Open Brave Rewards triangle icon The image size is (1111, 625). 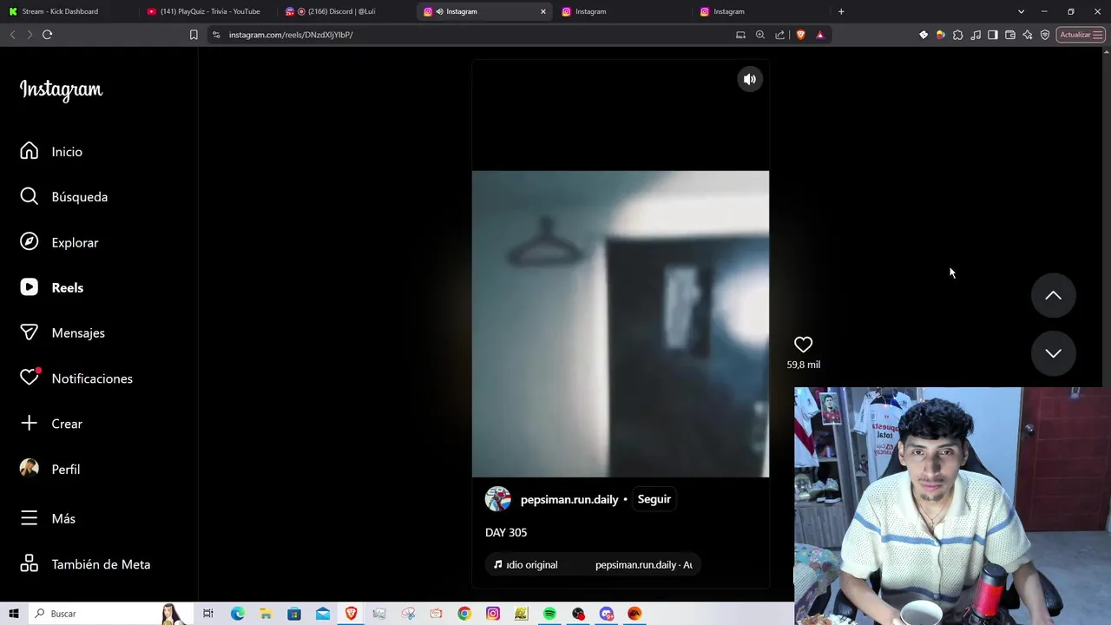[x=820, y=35]
